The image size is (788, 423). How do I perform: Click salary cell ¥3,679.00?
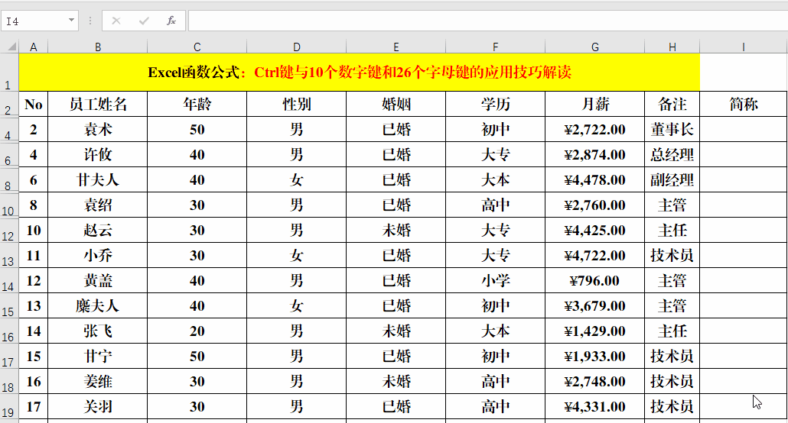tap(595, 305)
